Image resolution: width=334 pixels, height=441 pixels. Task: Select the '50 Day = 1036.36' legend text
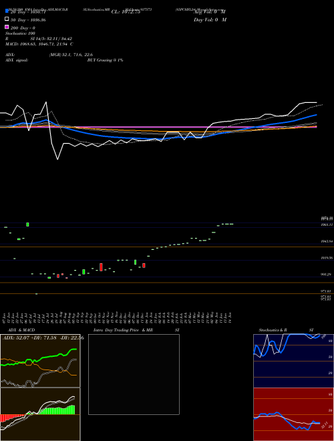click(28, 20)
